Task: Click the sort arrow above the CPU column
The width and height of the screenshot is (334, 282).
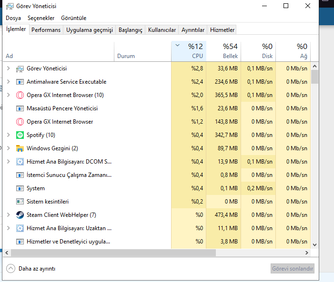Action: [x=177, y=45]
